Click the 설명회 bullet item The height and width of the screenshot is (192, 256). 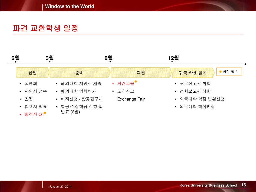31,84
